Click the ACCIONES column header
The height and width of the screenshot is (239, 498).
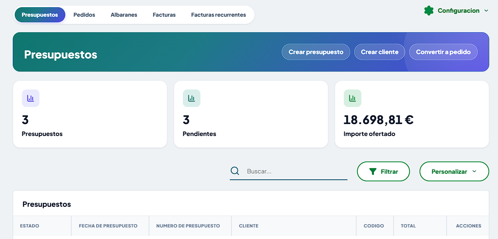pyautogui.click(x=468, y=226)
